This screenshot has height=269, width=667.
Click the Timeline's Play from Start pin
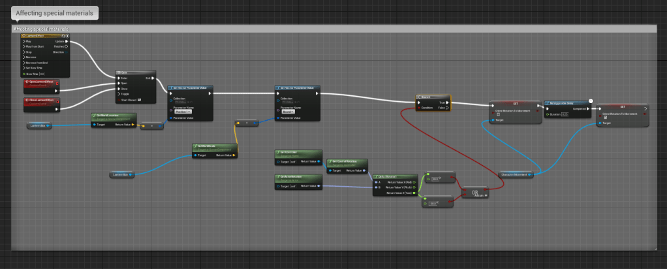click(x=23, y=46)
